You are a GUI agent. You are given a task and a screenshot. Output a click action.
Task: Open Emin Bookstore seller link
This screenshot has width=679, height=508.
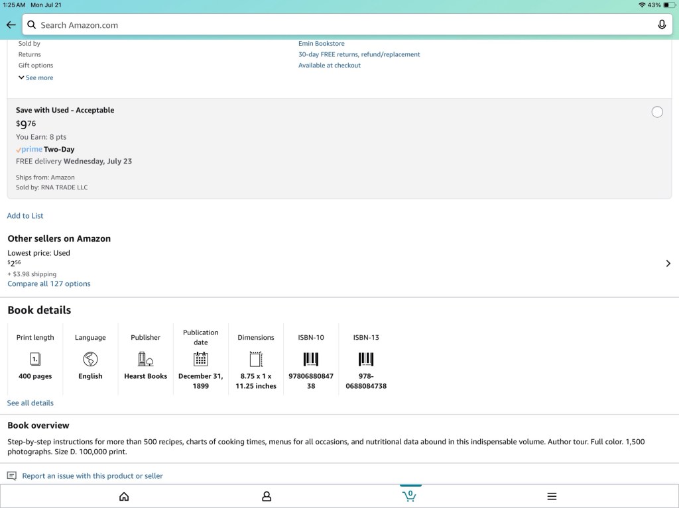321,44
